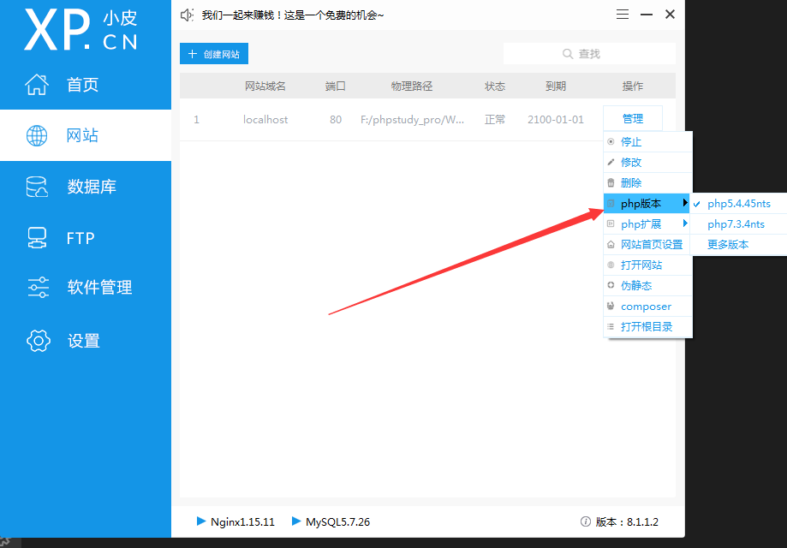This screenshot has width=787, height=548.
Task: Select 停止 in the manage menu
Action: (x=648, y=141)
